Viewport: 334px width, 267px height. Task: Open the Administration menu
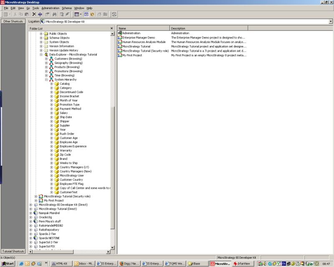tap(50, 8)
